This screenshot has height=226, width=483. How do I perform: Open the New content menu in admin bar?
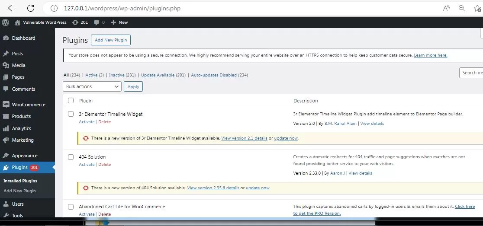pos(119,22)
